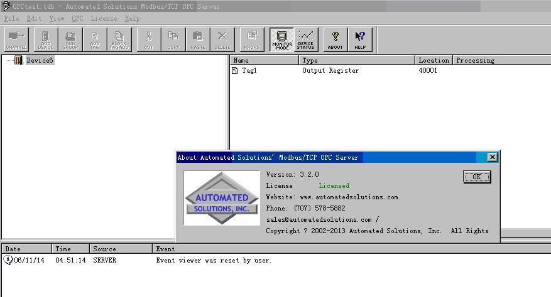
Task: Click the Time column header in event log
Action: [x=70, y=249]
